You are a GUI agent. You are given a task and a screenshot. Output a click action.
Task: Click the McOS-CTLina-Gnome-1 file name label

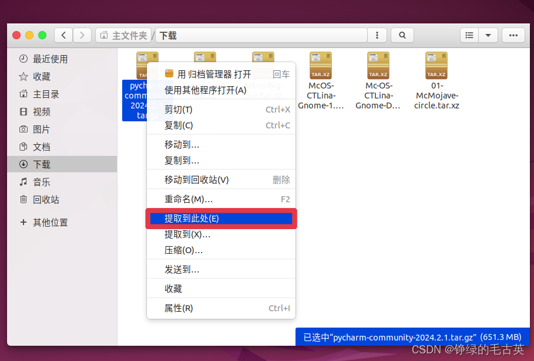(321, 96)
